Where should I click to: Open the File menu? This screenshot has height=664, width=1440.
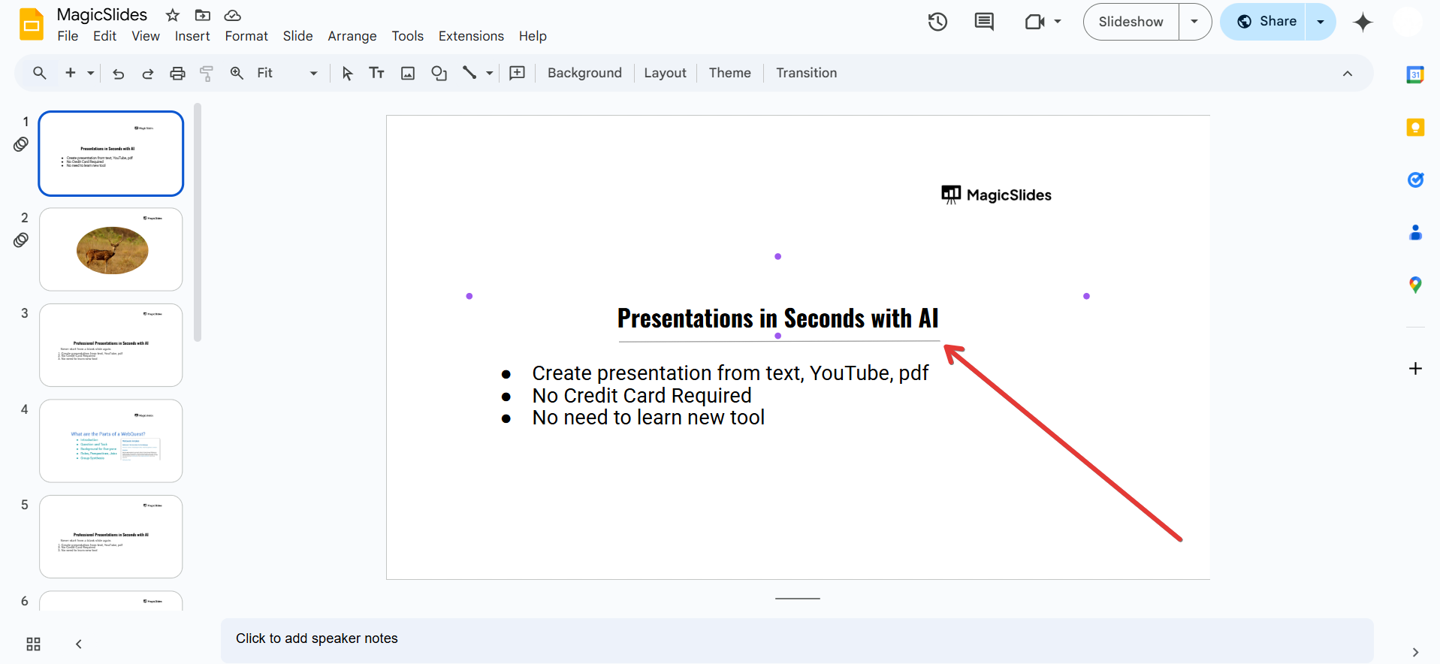coord(68,36)
